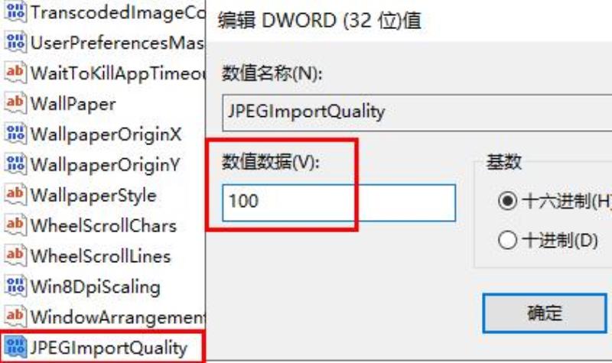This screenshot has height=363, width=612.
Task: Select the WheelScrollLines registry value
Action: (101, 256)
